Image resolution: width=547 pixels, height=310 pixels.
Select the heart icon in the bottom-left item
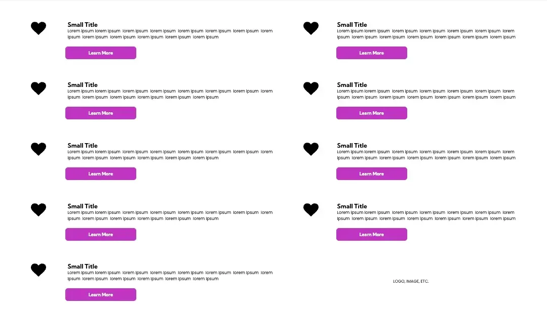[x=38, y=270]
